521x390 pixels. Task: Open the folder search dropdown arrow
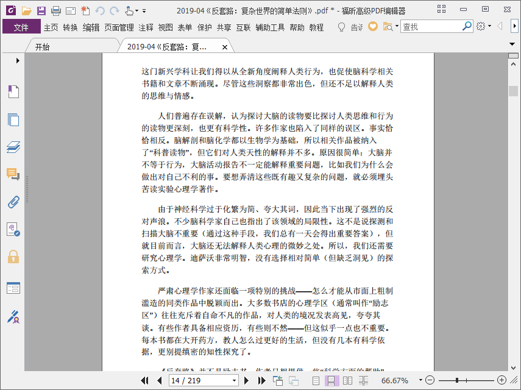click(x=397, y=26)
